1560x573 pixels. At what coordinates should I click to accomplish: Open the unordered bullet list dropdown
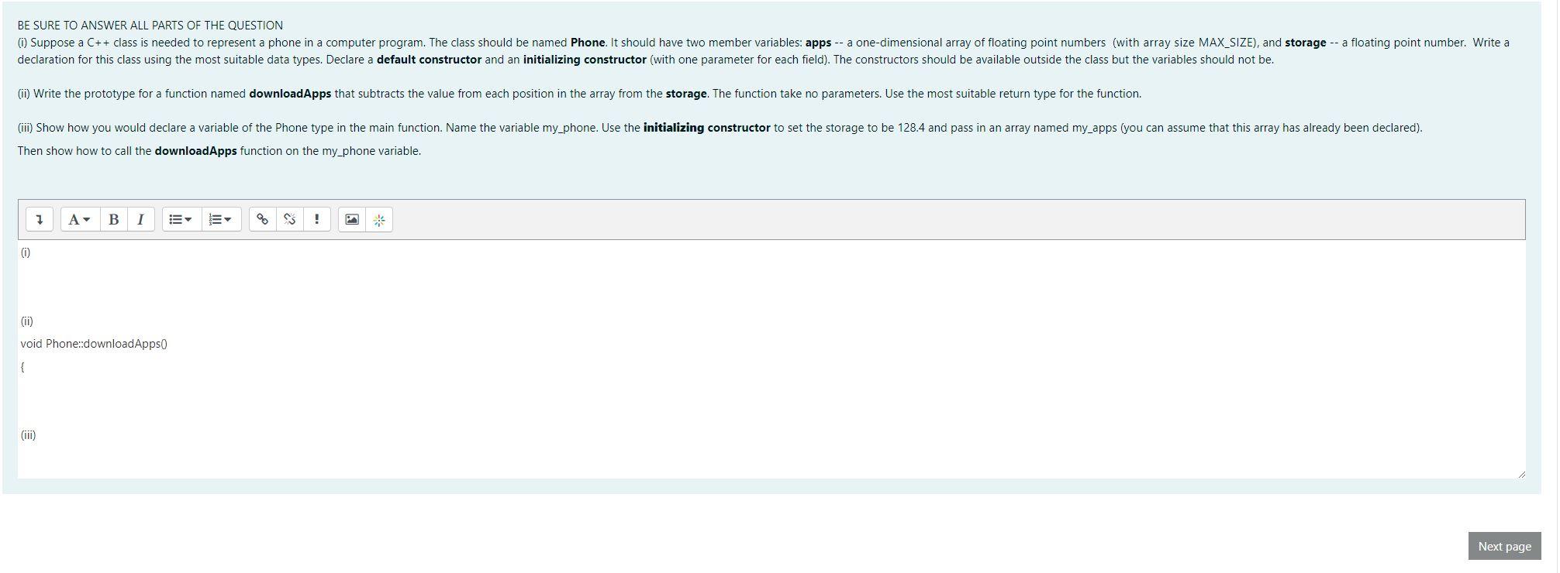coord(181,219)
